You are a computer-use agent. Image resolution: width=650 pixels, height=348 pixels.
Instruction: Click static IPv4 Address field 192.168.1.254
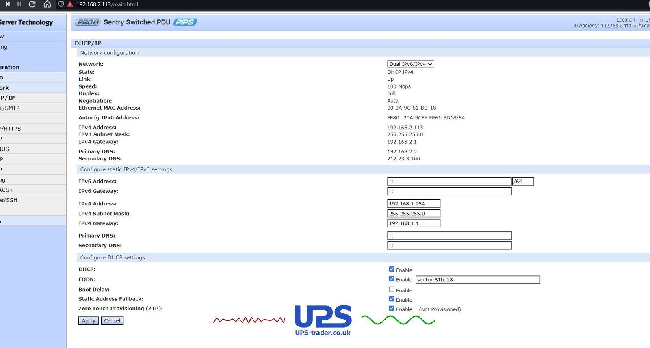pos(414,203)
